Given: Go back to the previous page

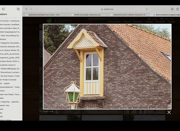Looking at the screenshot, I should point(27,9).
